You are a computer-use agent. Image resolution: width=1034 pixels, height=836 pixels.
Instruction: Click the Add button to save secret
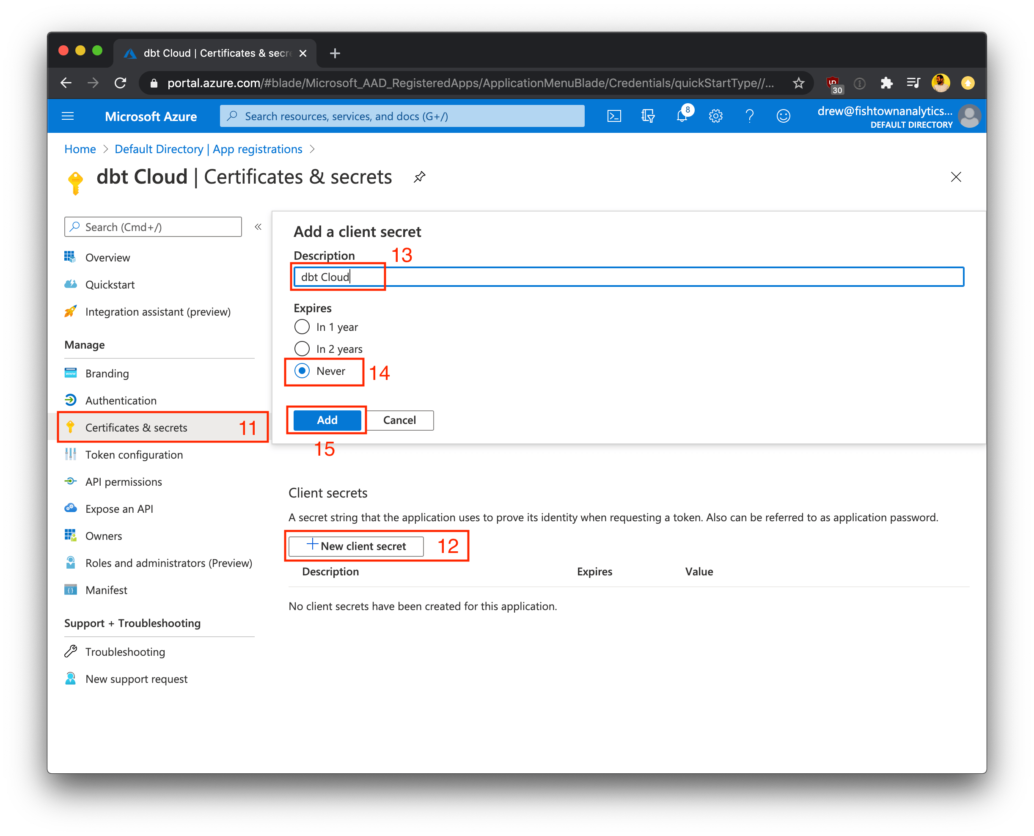point(327,419)
